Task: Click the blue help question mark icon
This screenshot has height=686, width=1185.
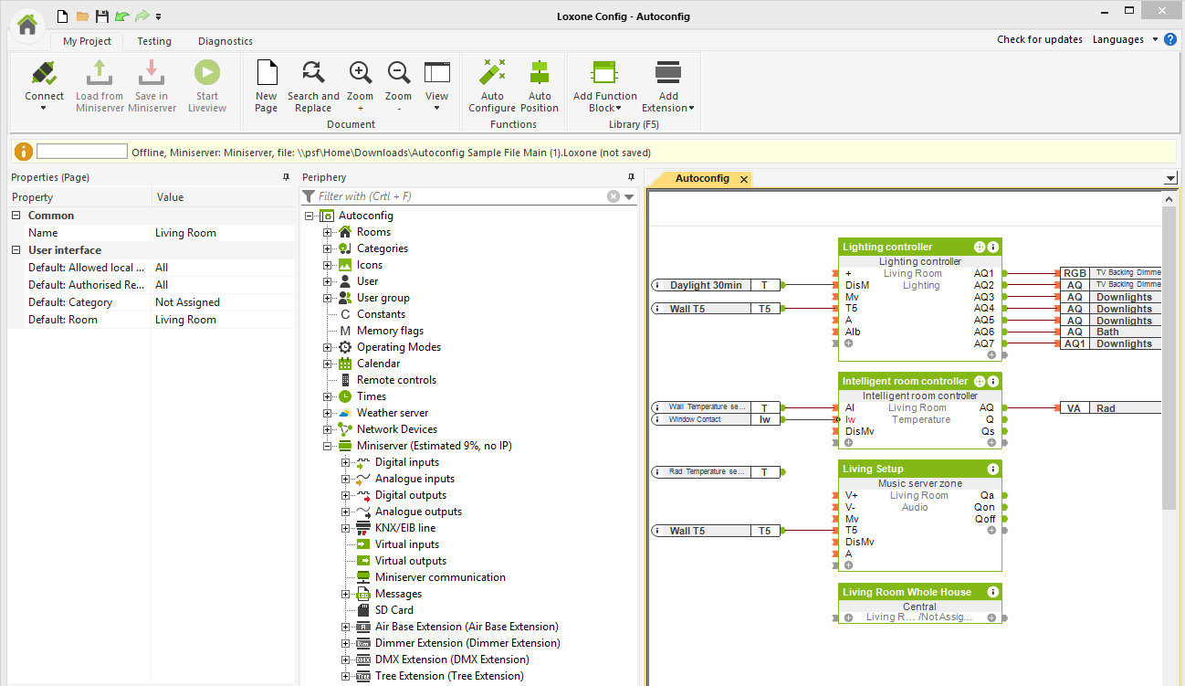Action: (x=1170, y=39)
